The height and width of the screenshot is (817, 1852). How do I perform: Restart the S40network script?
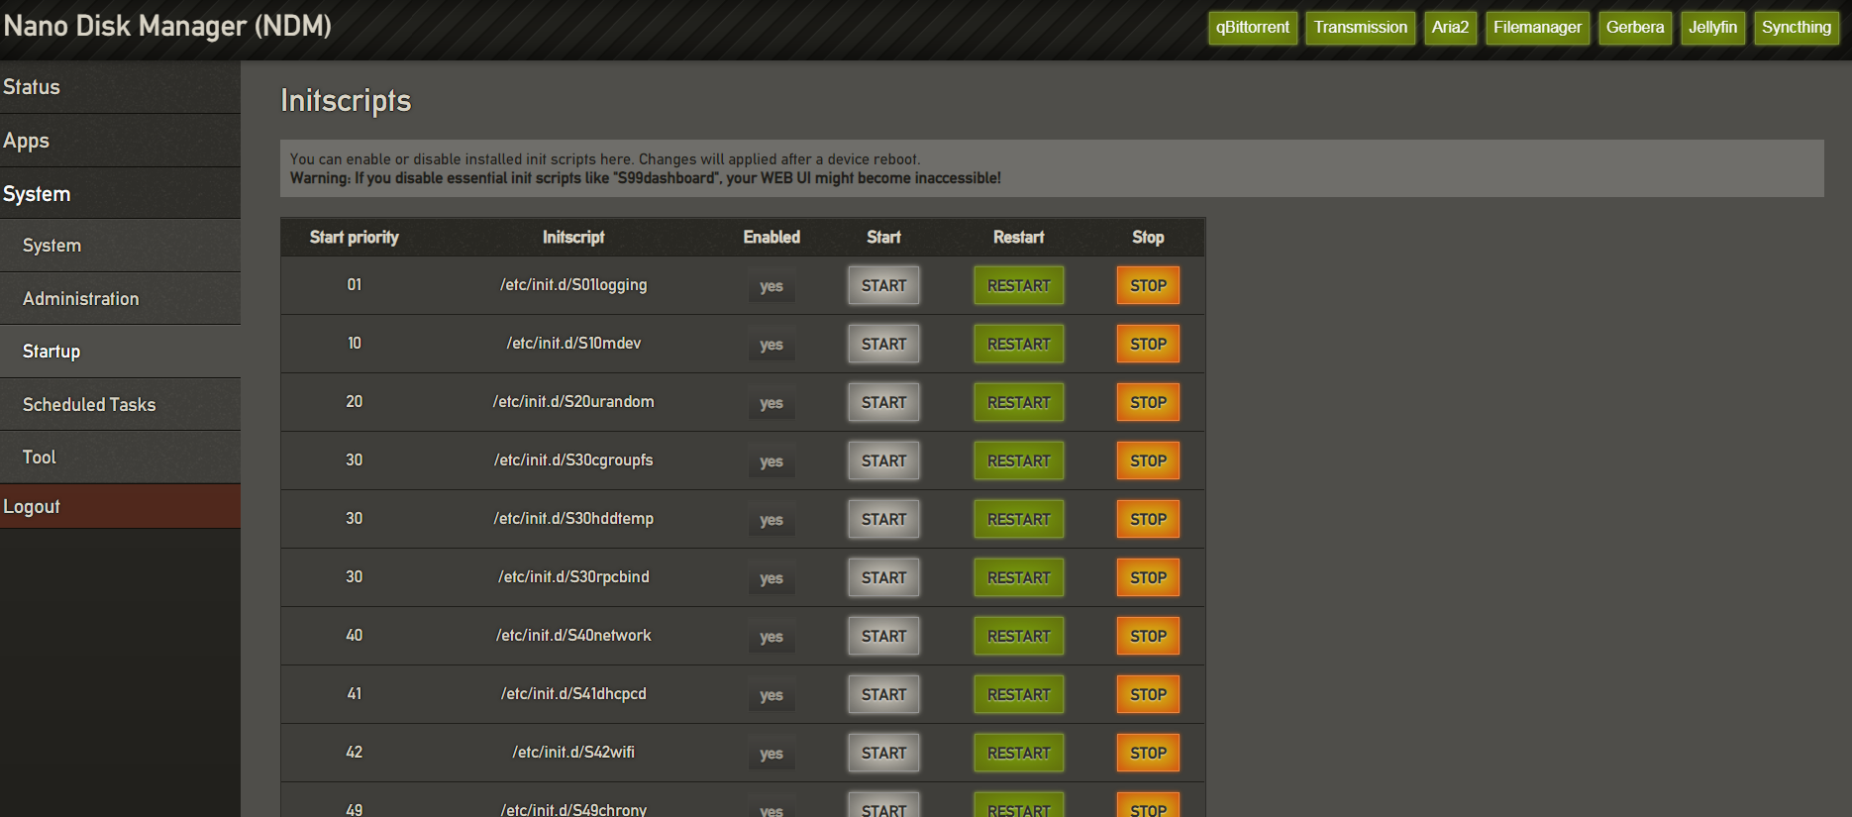click(1018, 636)
